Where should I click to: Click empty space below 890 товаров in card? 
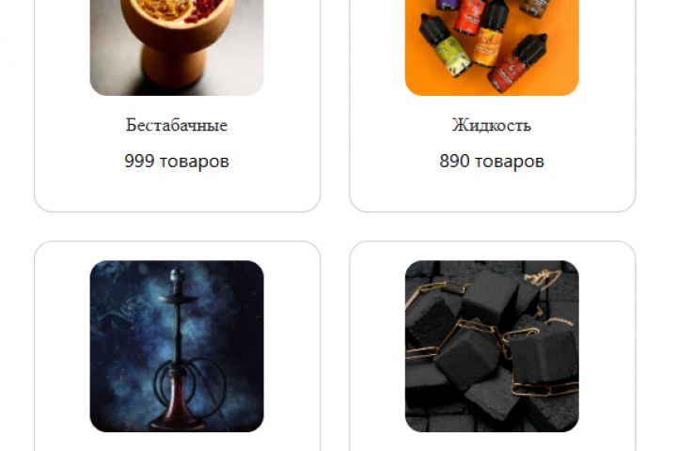[x=492, y=192]
